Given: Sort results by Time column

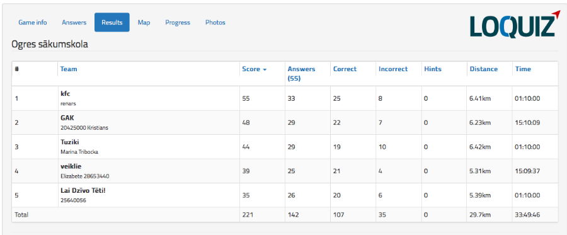Looking at the screenshot, I should (x=523, y=69).
